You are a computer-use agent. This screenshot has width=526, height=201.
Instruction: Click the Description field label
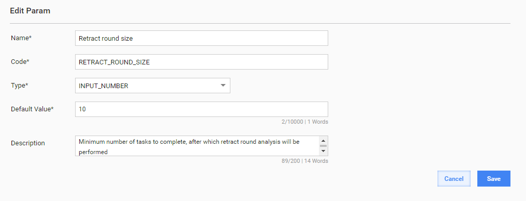[x=28, y=143]
